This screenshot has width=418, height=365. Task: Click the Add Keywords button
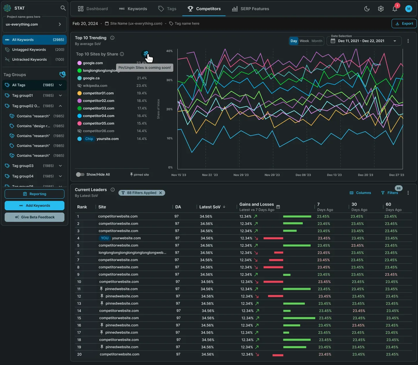coord(35,206)
